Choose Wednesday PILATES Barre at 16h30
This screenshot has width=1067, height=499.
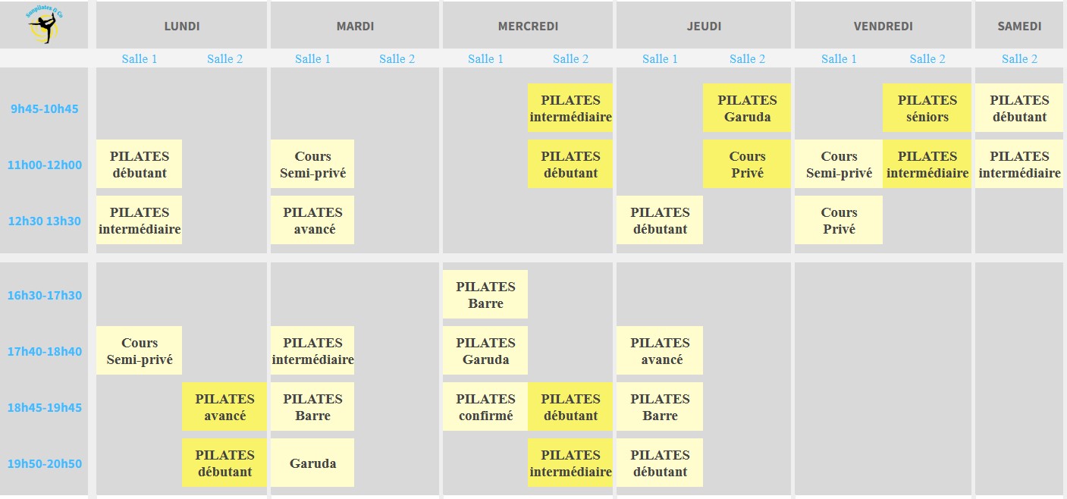click(485, 294)
